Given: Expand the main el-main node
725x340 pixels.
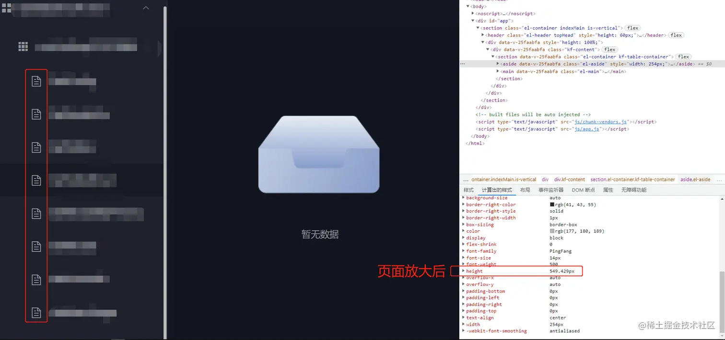Looking at the screenshot, I should [498, 71].
